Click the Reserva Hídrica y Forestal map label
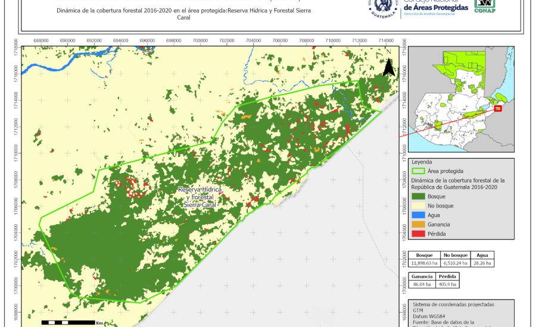Viewport: 536px width, 327px height. coord(200,196)
